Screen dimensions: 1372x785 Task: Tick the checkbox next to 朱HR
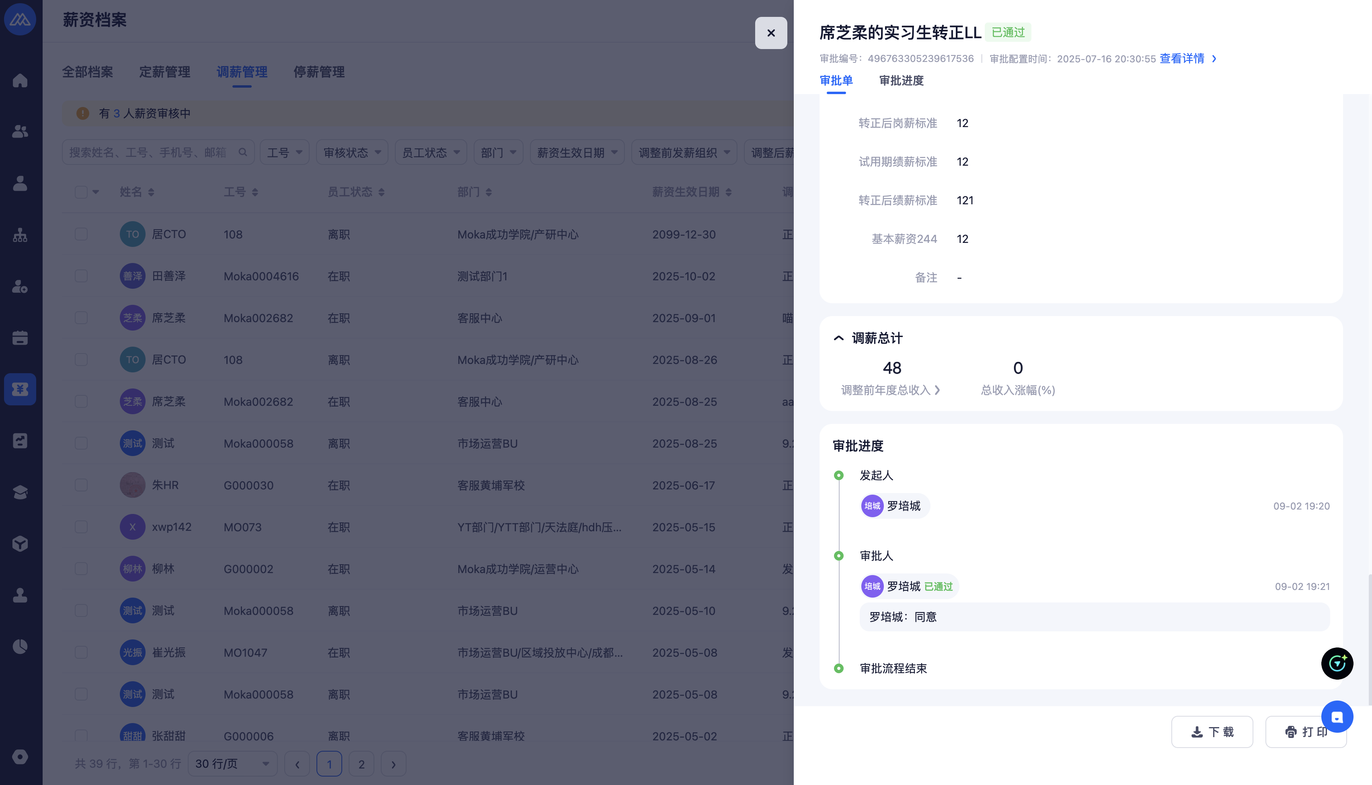pos(81,485)
